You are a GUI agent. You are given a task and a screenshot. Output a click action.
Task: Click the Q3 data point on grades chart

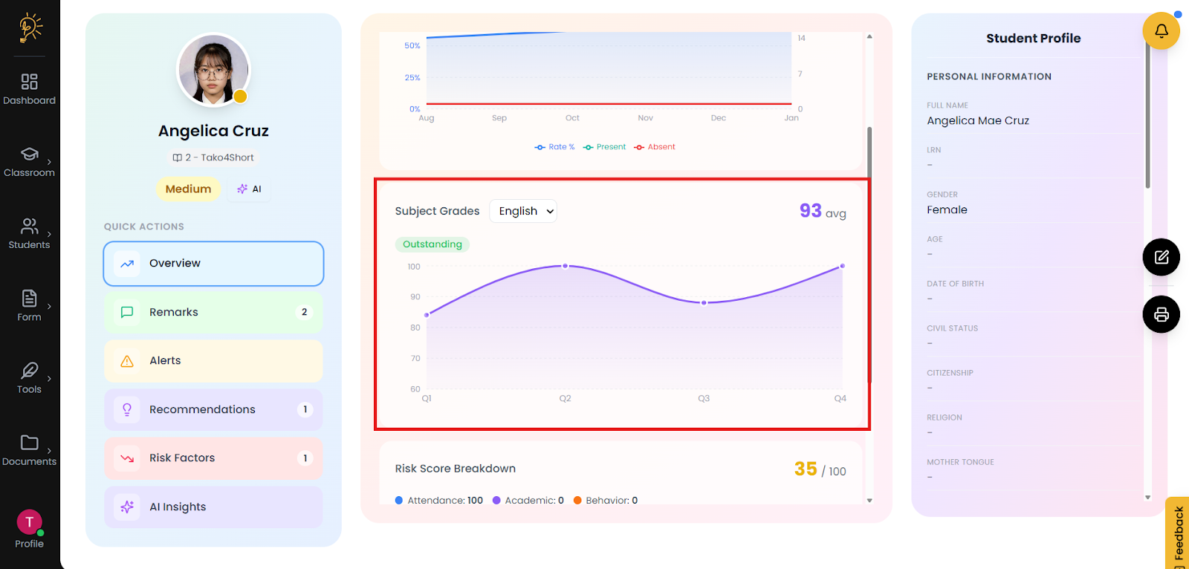click(x=704, y=302)
